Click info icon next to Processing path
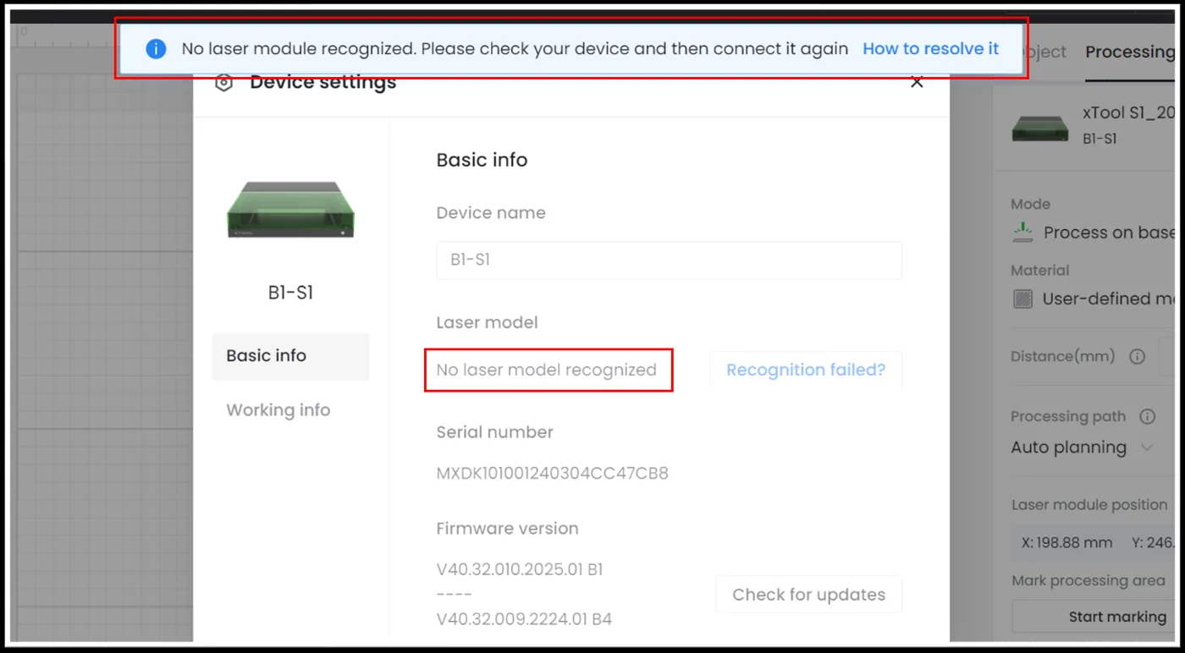1185x653 pixels. pyautogui.click(x=1147, y=416)
